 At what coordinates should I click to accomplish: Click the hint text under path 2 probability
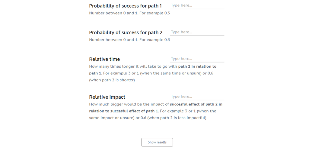pyautogui.click(x=129, y=40)
